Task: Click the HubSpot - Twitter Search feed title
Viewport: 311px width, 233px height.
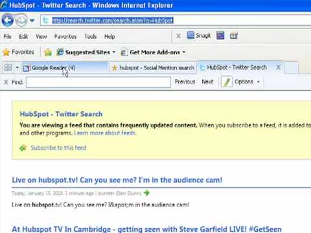Action: [61, 114]
